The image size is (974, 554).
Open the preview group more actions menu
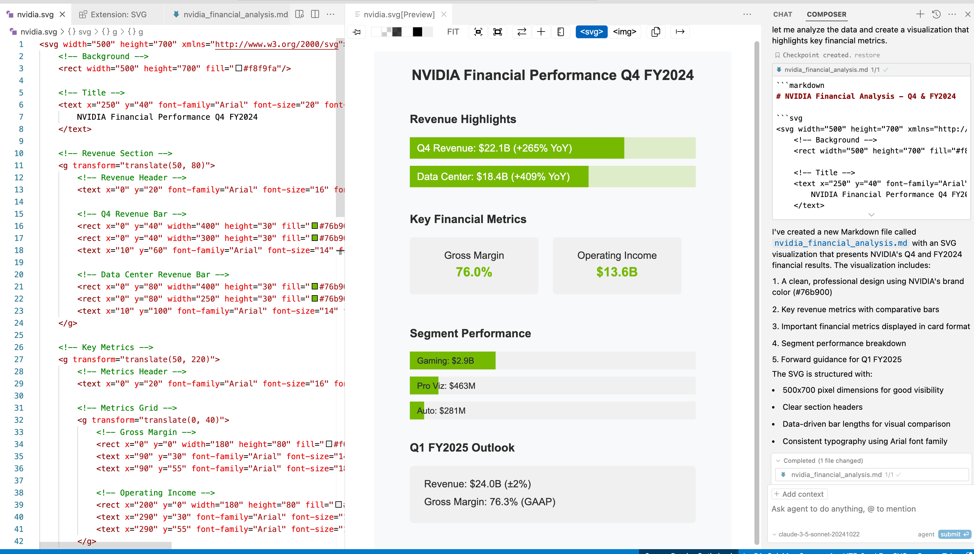[x=747, y=15]
